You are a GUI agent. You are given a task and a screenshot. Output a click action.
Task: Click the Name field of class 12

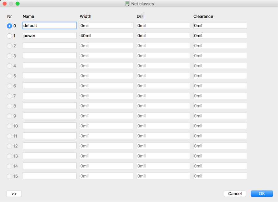(x=50, y=146)
